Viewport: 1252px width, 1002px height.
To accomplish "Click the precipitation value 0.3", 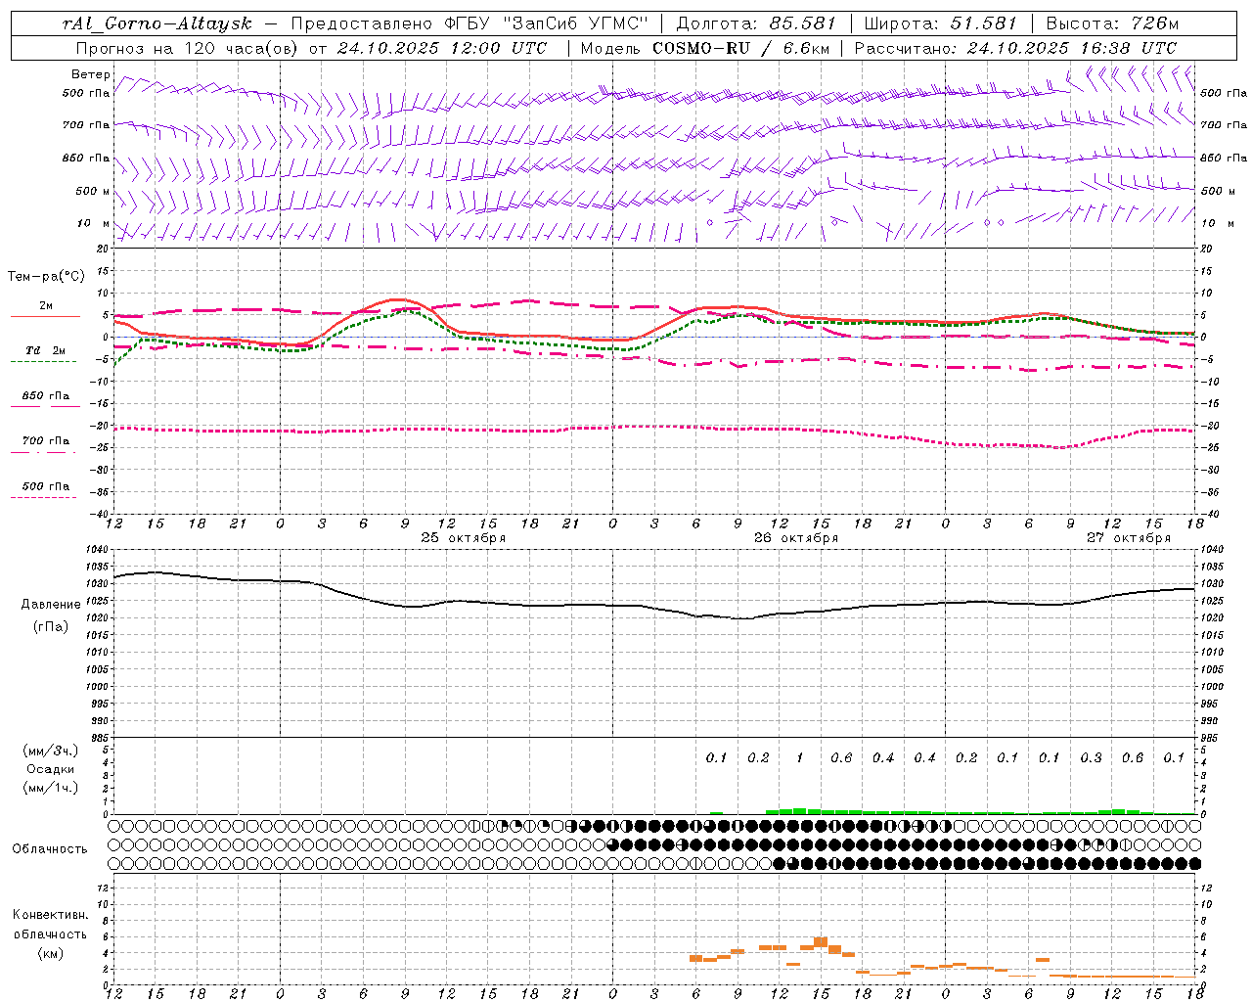I will click(x=1091, y=757).
